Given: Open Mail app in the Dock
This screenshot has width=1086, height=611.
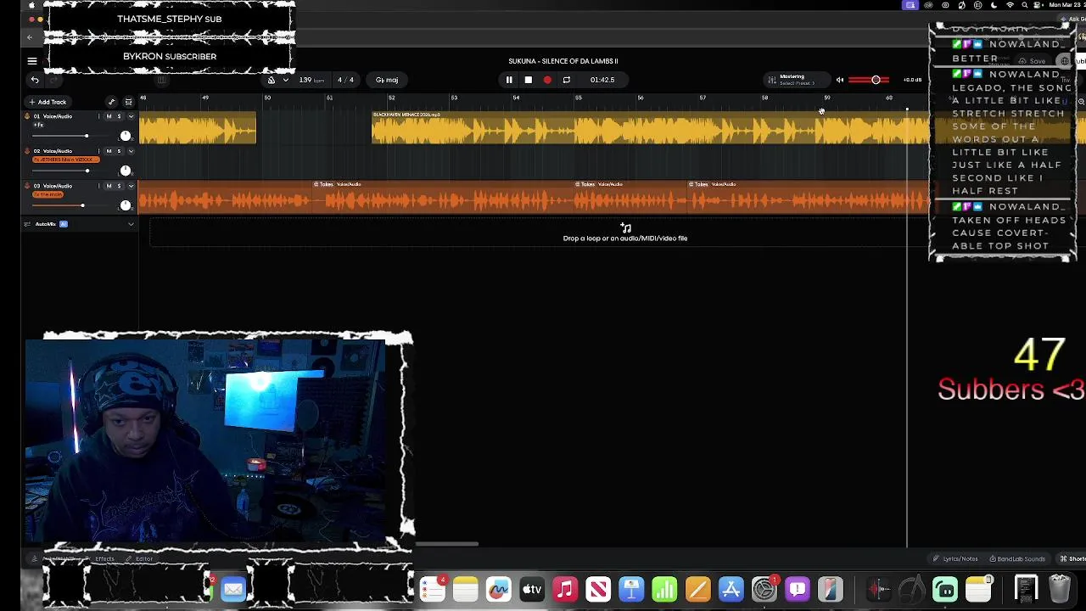Looking at the screenshot, I should click(233, 588).
